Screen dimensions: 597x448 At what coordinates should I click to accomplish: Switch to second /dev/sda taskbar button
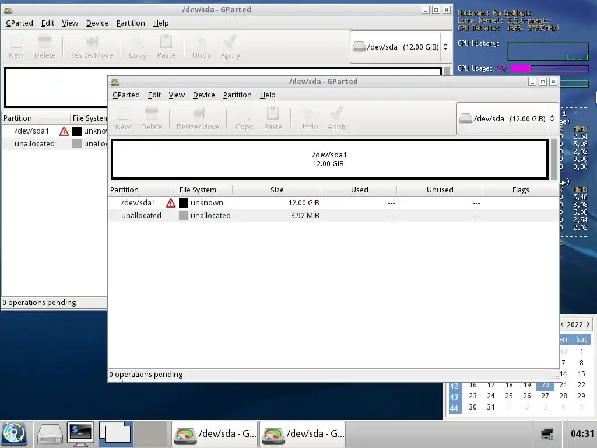click(303, 434)
